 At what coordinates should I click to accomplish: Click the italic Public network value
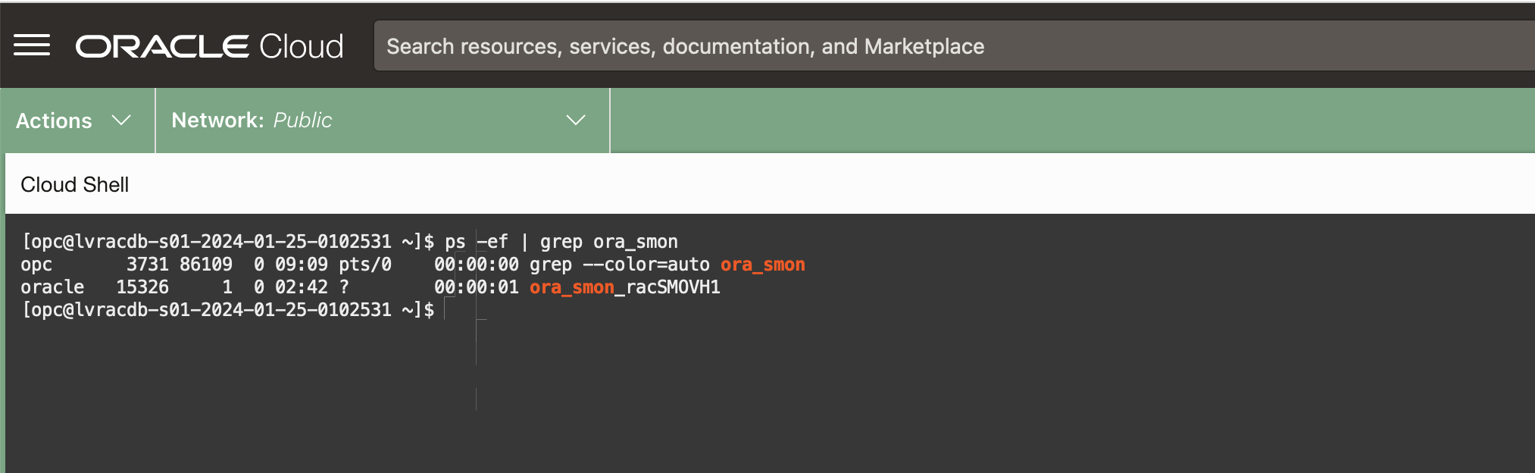coord(302,121)
